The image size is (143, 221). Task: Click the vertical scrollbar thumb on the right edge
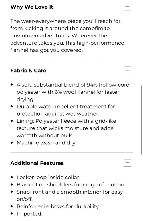142,120
